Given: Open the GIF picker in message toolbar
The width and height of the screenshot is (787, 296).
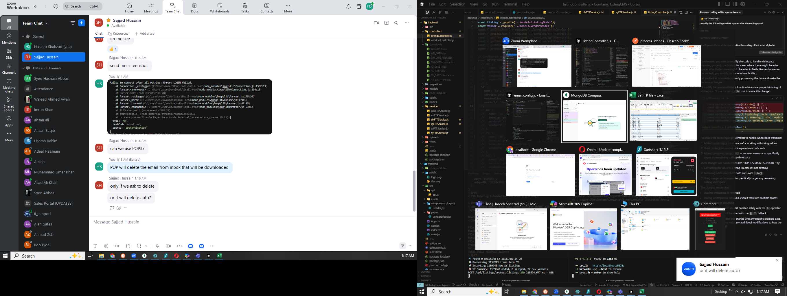Looking at the screenshot, I should [117, 246].
